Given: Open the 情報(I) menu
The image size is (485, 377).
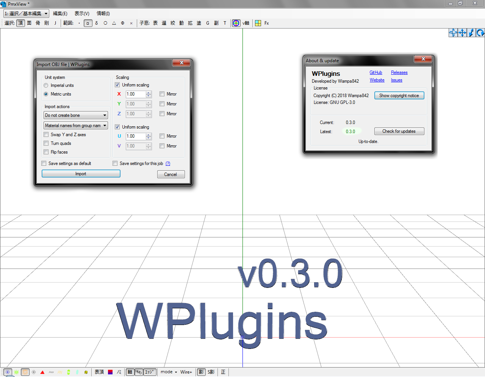Looking at the screenshot, I should point(103,13).
